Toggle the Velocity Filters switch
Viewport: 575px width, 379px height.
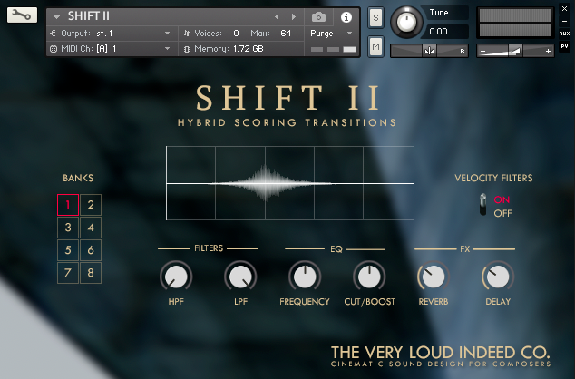click(x=484, y=206)
